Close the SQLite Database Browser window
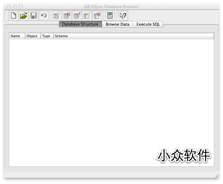Image resolution: width=223 pixels, height=184 pixels. point(9,6)
